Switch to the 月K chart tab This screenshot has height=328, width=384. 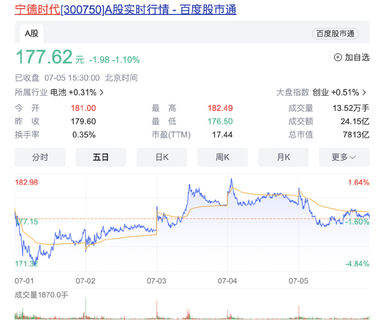coord(283,157)
